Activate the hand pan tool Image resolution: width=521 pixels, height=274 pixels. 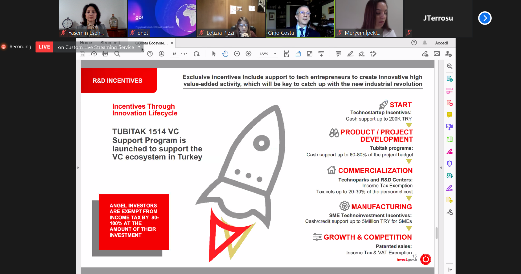(x=225, y=54)
